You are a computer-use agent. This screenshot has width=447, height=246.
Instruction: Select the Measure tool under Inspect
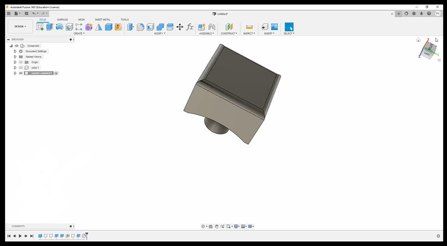(249, 27)
